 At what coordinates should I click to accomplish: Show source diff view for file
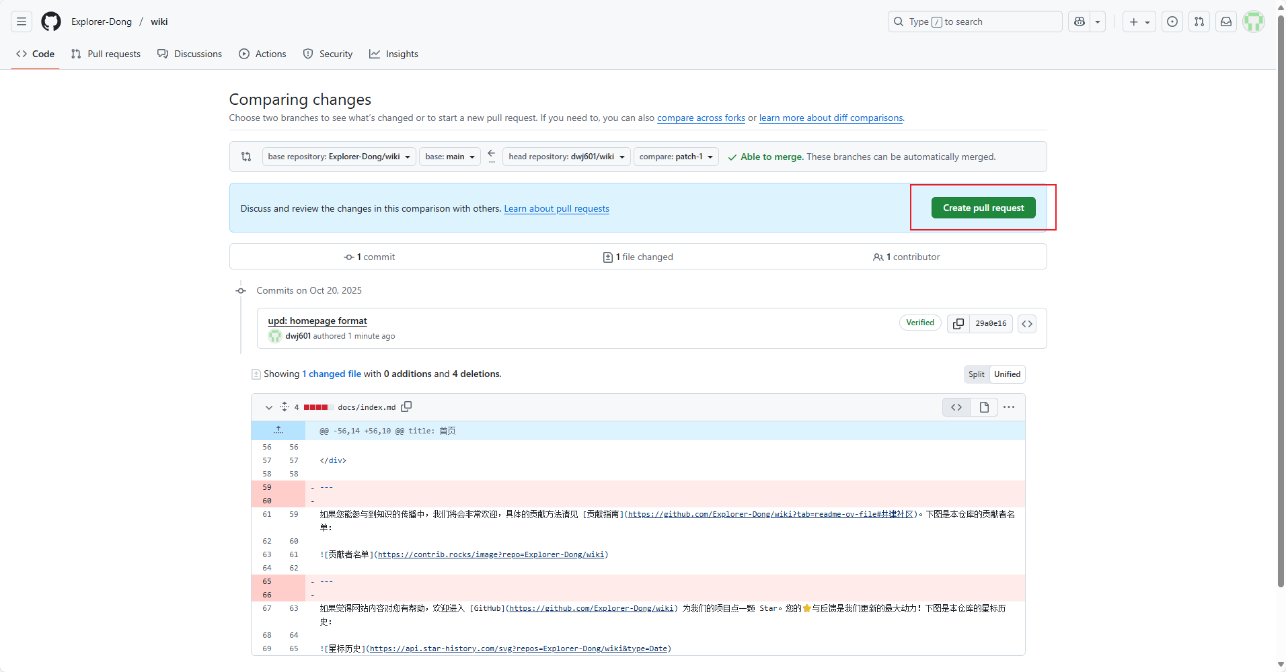pos(956,407)
